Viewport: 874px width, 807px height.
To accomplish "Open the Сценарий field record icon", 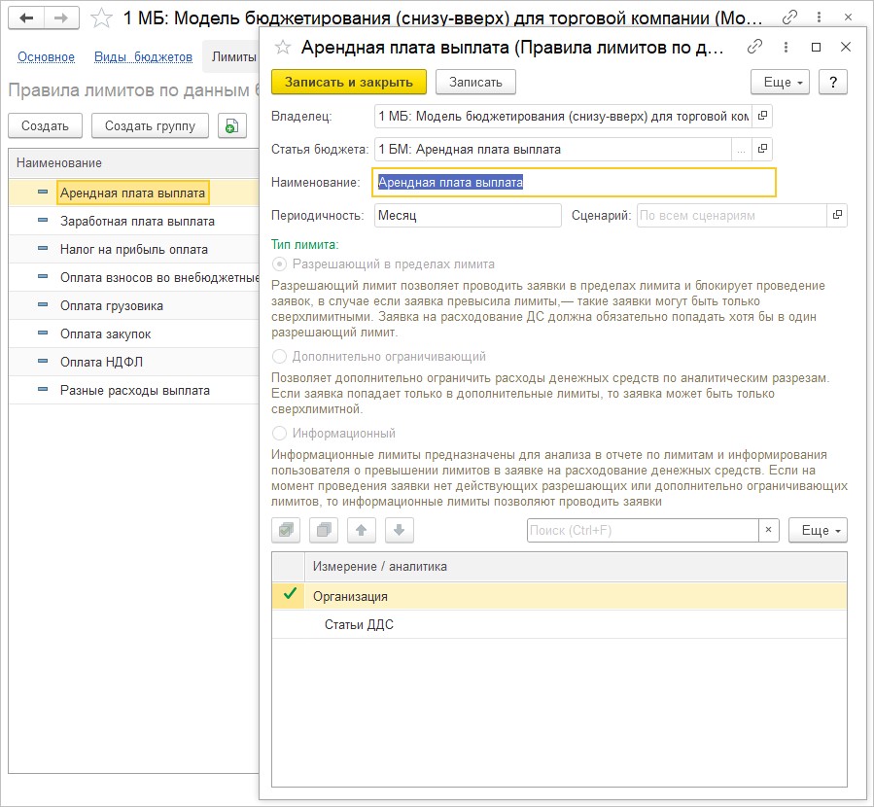I will [836, 215].
